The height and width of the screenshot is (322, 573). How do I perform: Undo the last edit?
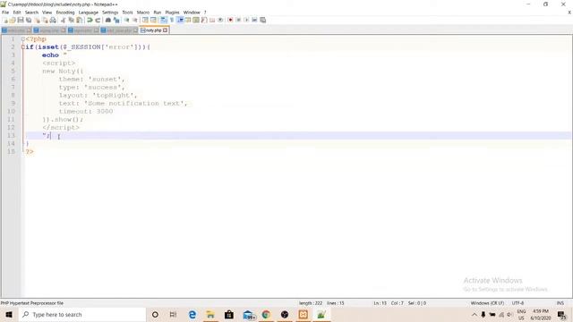tap(90, 20)
